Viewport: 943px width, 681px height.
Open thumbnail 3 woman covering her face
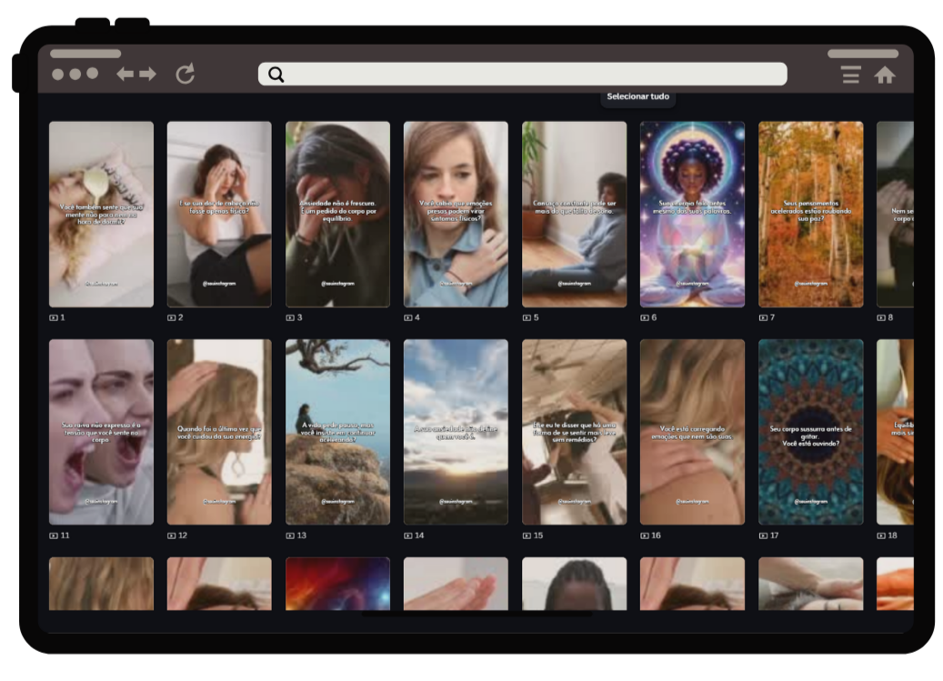coord(337,215)
